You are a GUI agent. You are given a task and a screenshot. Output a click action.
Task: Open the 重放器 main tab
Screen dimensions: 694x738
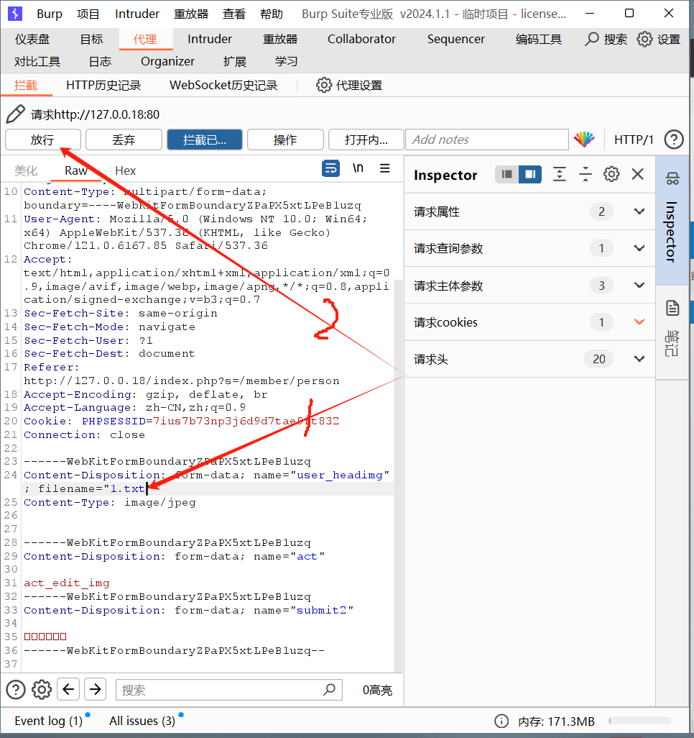pyautogui.click(x=280, y=39)
